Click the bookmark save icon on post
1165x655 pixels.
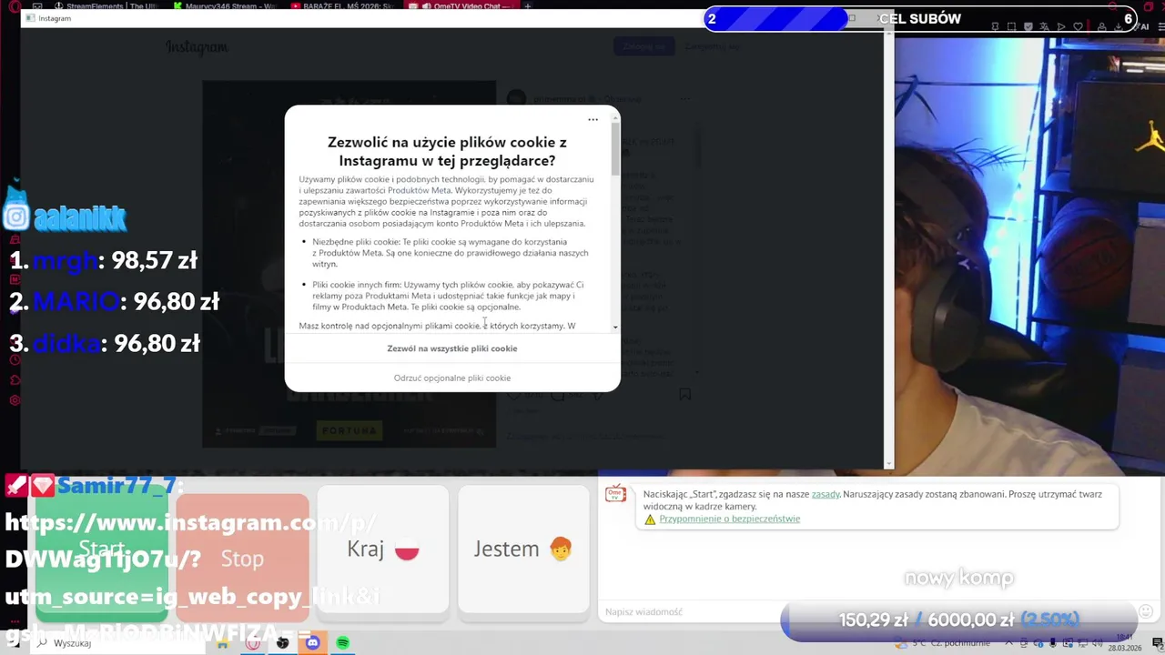(x=684, y=394)
